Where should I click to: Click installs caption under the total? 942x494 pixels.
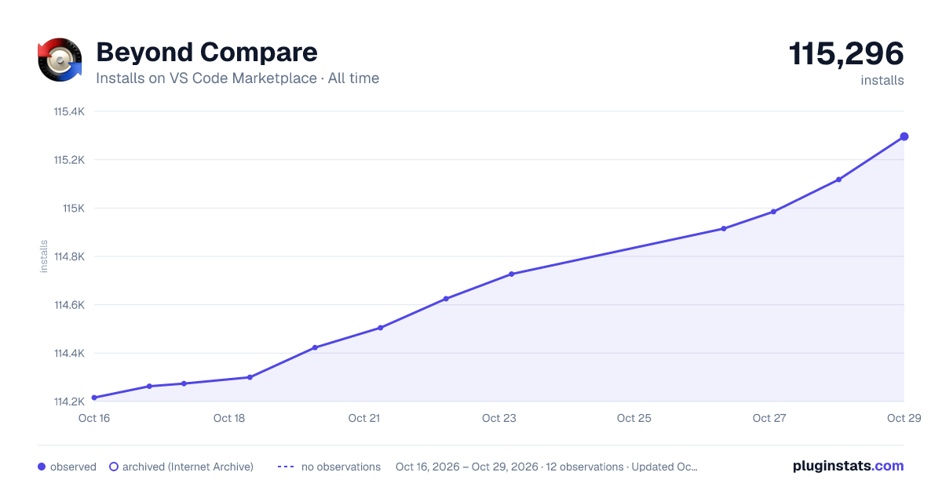coord(882,80)
